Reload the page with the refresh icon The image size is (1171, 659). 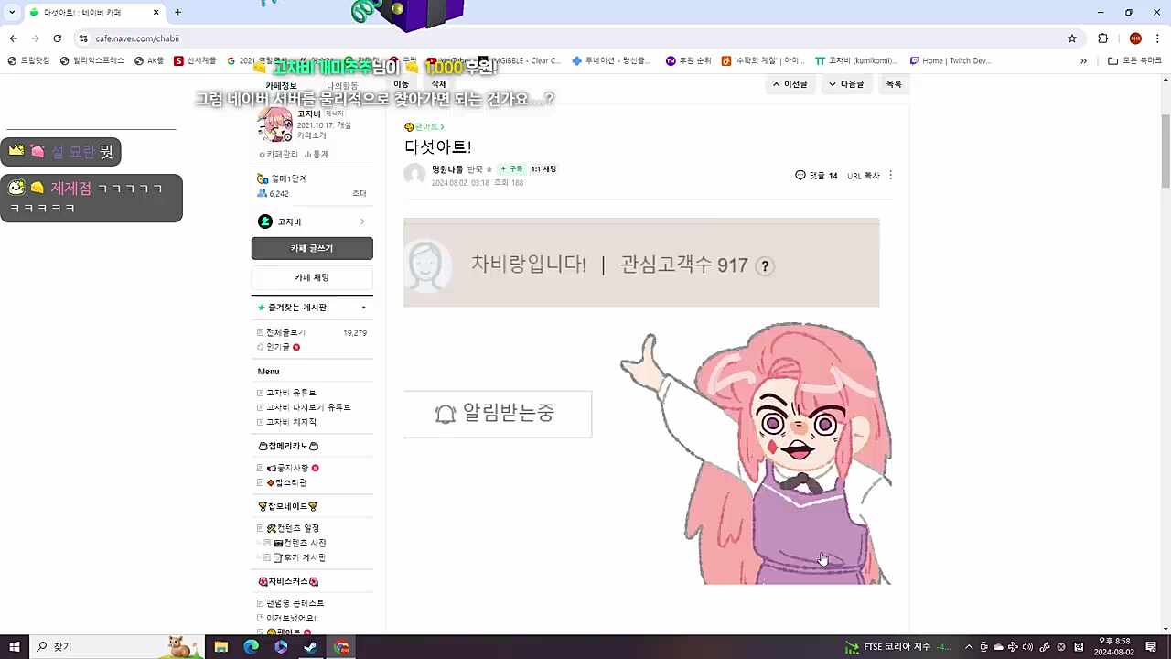tap(58, 38)
